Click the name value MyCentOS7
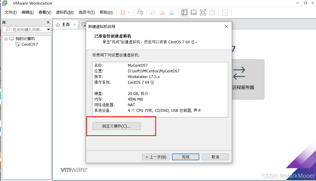 click(138, 65)
